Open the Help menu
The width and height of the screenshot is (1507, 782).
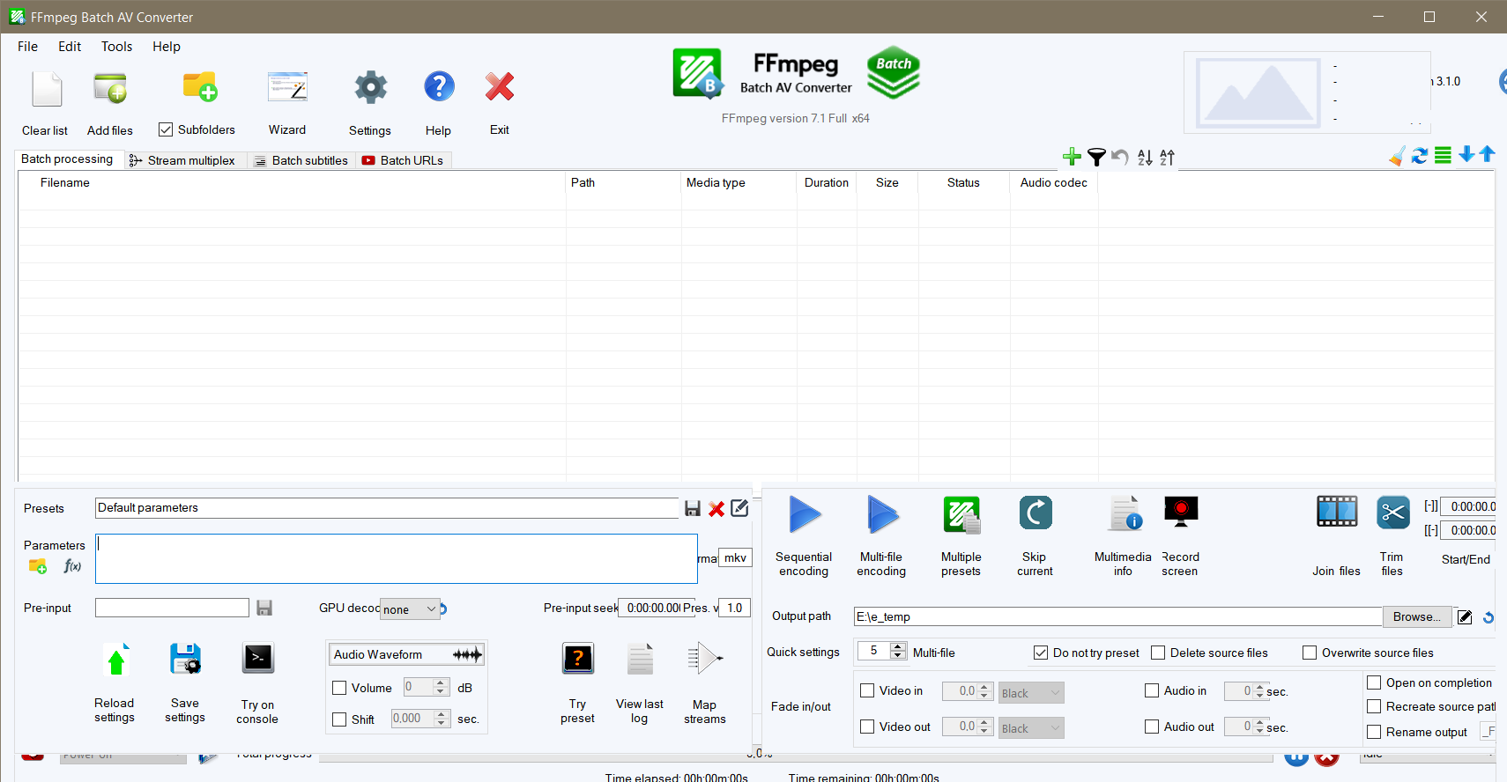[x=167, y=47]
